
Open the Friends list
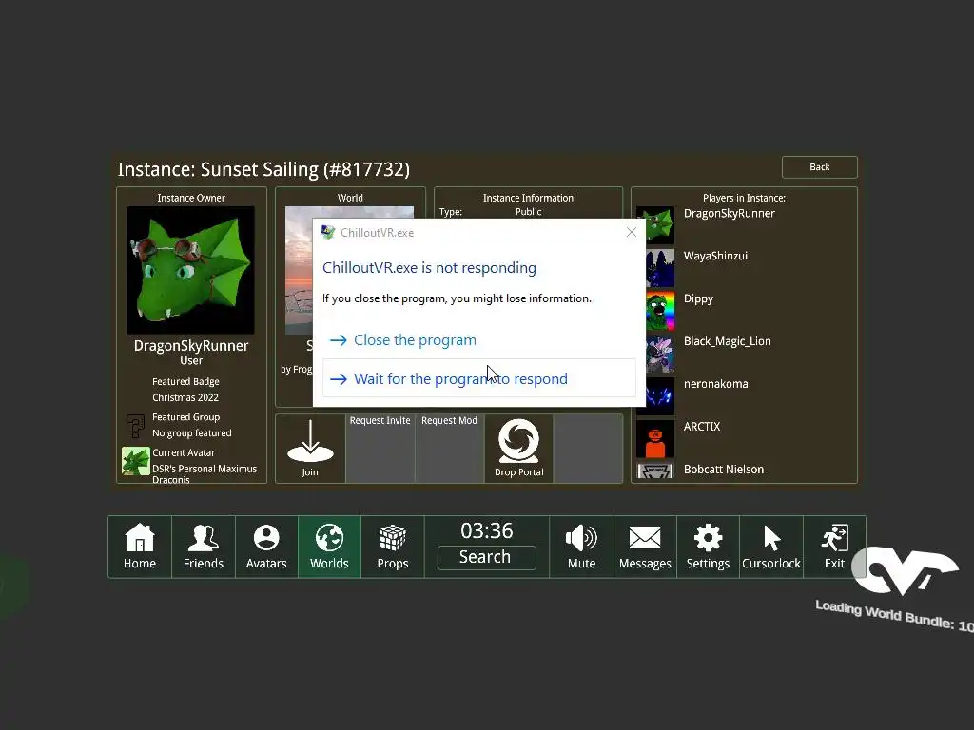click(x=204, y=547)
